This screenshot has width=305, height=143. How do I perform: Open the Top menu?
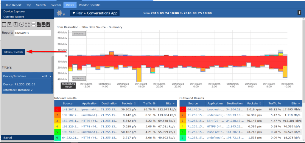pos(29,5)
